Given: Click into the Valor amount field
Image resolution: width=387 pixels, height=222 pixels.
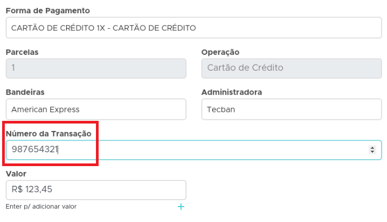Looking at the screenshot, I should tap(96, 190).
